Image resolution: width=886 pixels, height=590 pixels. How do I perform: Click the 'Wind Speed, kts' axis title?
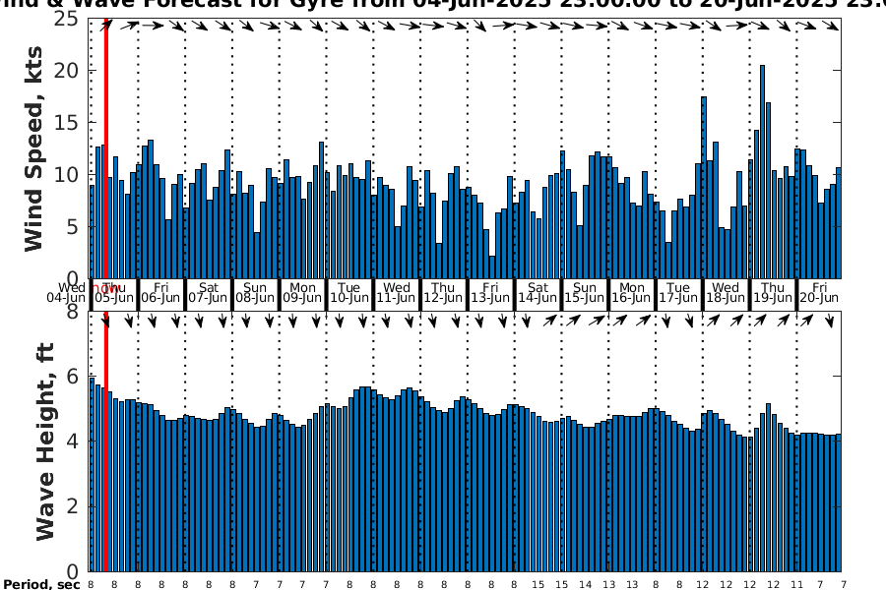(x=33, y=148)
